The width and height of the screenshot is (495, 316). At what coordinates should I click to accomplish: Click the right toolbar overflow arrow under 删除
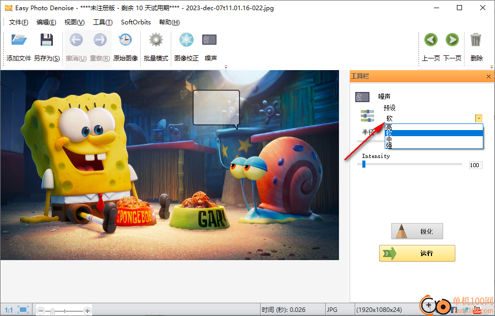(491, 67)
